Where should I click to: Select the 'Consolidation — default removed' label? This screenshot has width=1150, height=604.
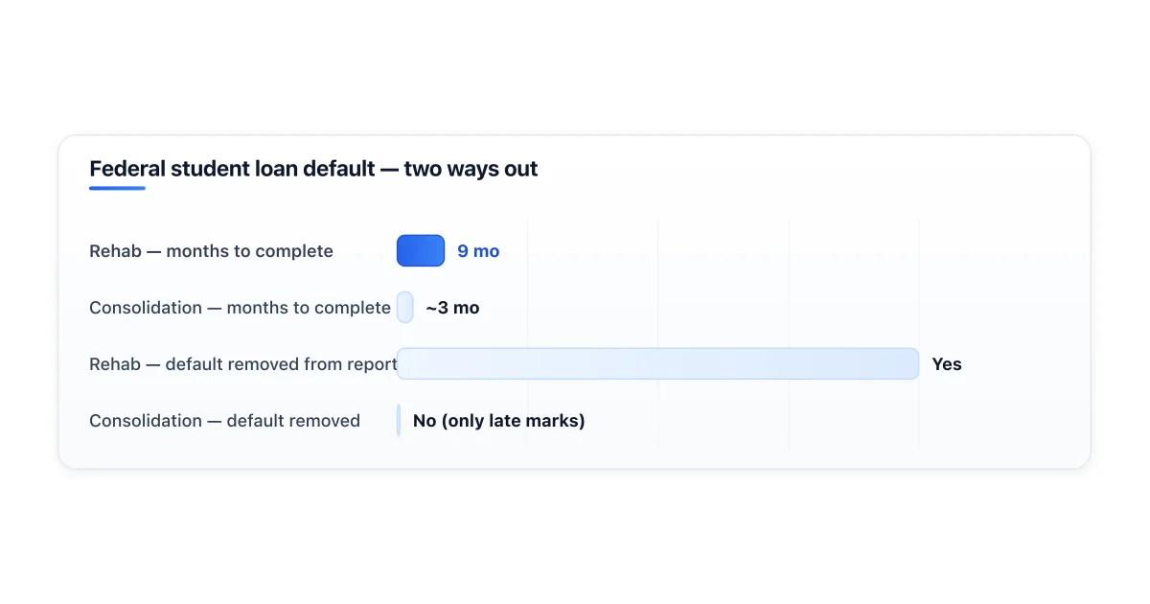point(224,421)
